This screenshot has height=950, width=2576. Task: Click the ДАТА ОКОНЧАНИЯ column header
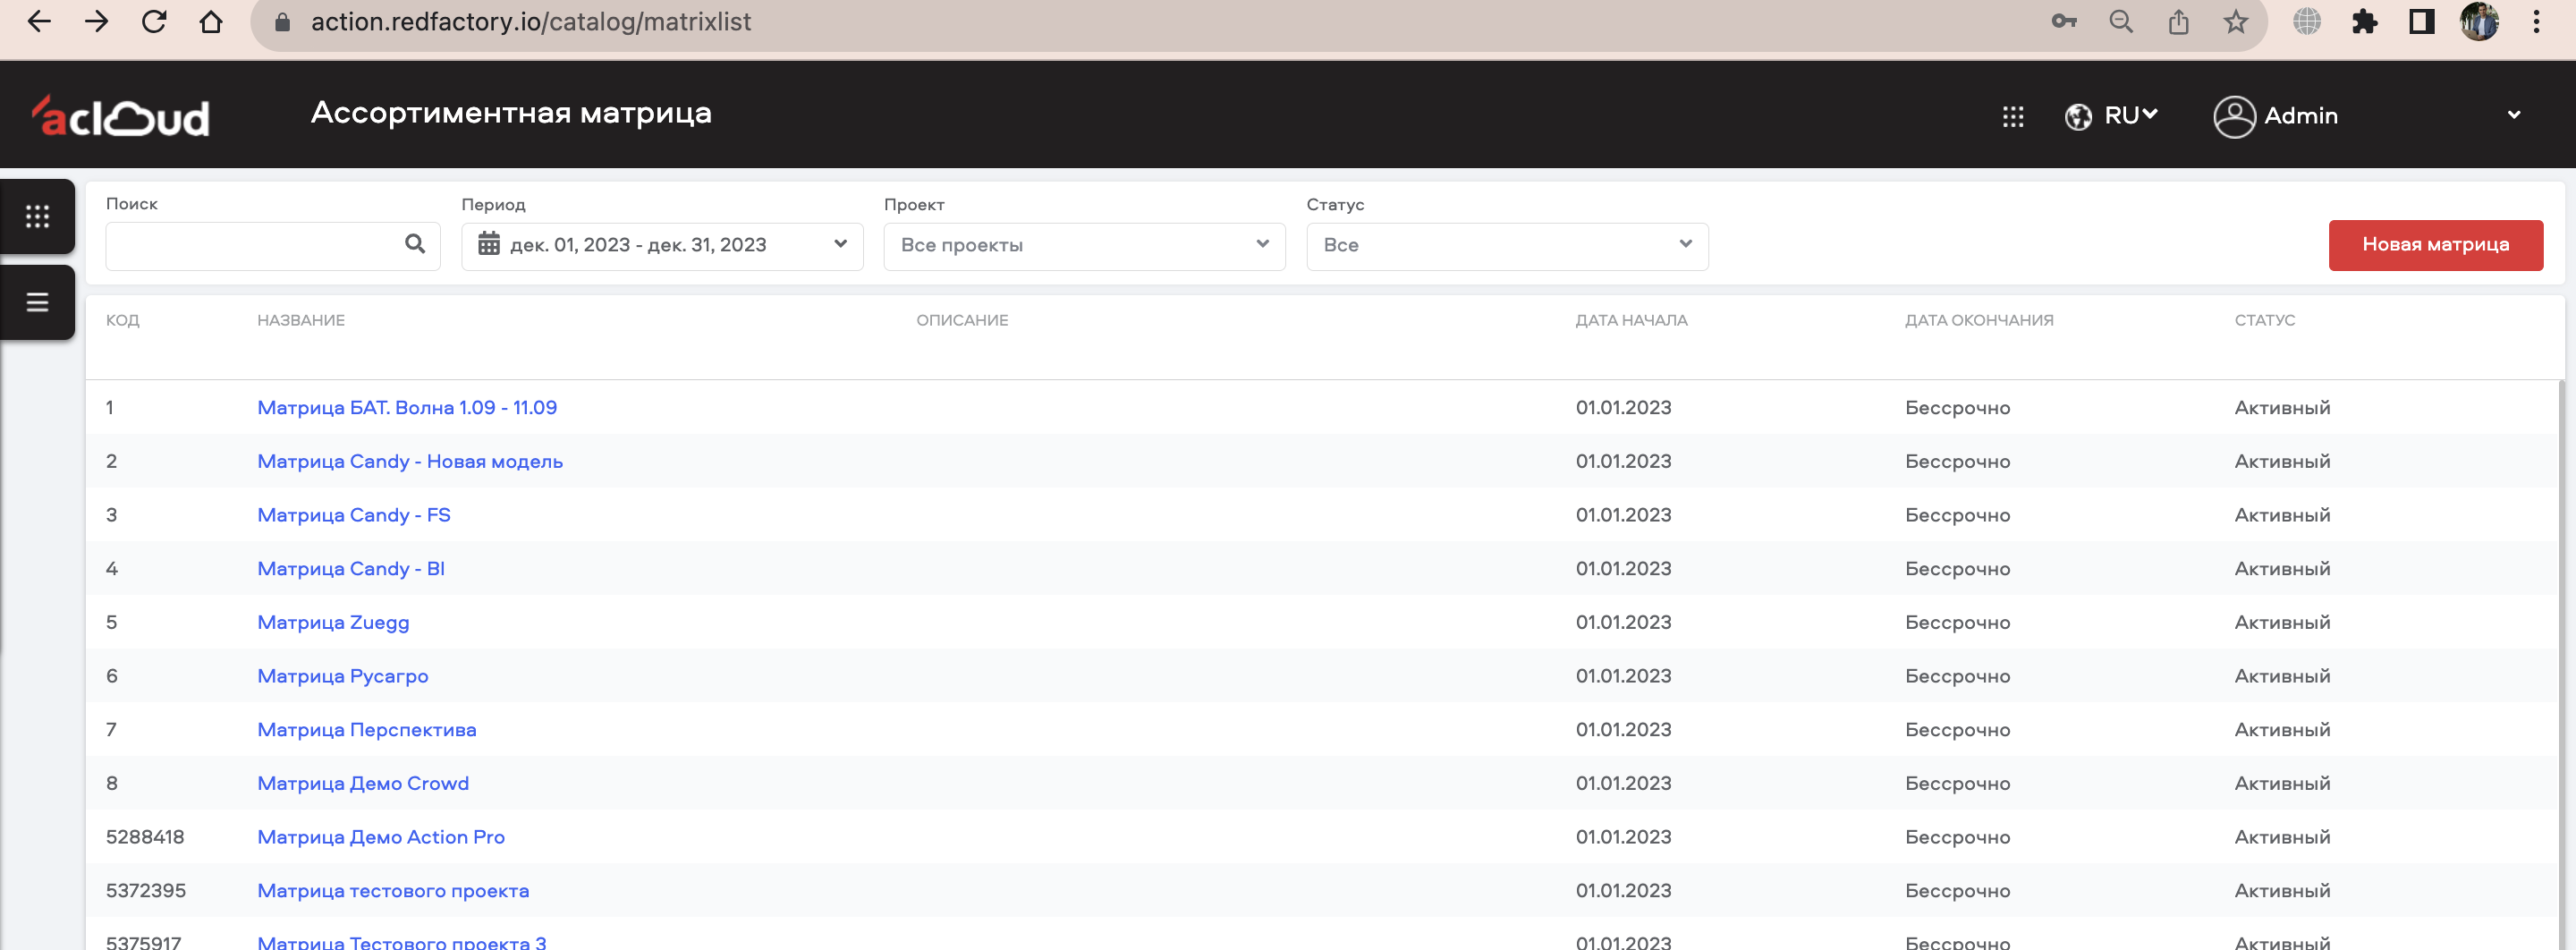[x=1979, y=320]
